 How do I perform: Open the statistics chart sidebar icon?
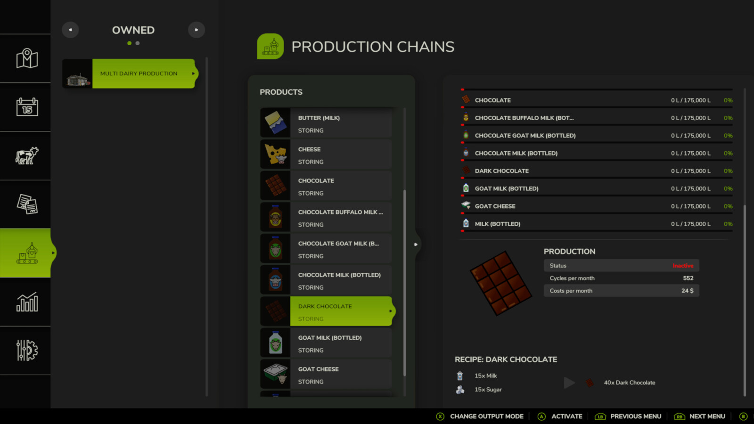tap(27, 302)
